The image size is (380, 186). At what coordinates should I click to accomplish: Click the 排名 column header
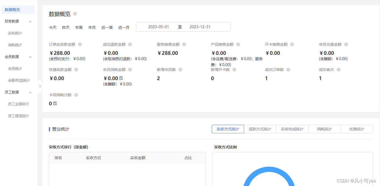click(x=58, y=158)
